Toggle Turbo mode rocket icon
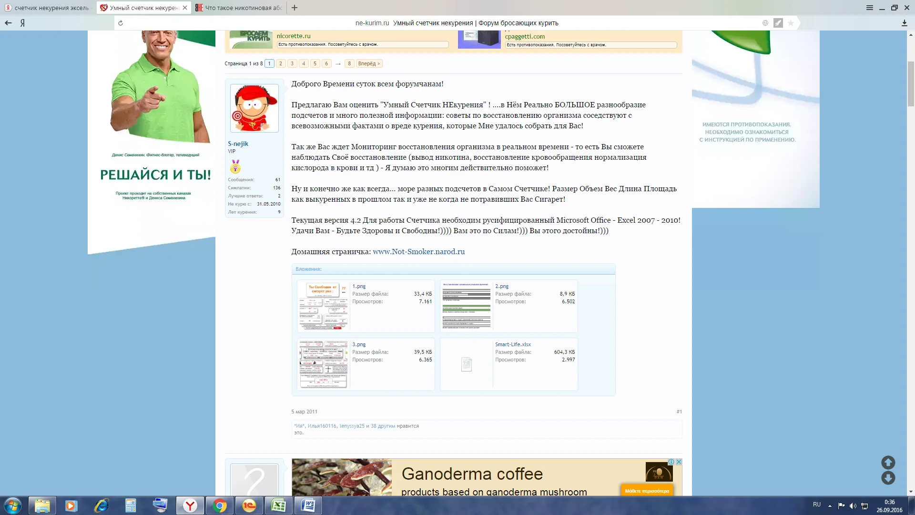The height and width of the screenshot is (515, 915). coord(778,23)
